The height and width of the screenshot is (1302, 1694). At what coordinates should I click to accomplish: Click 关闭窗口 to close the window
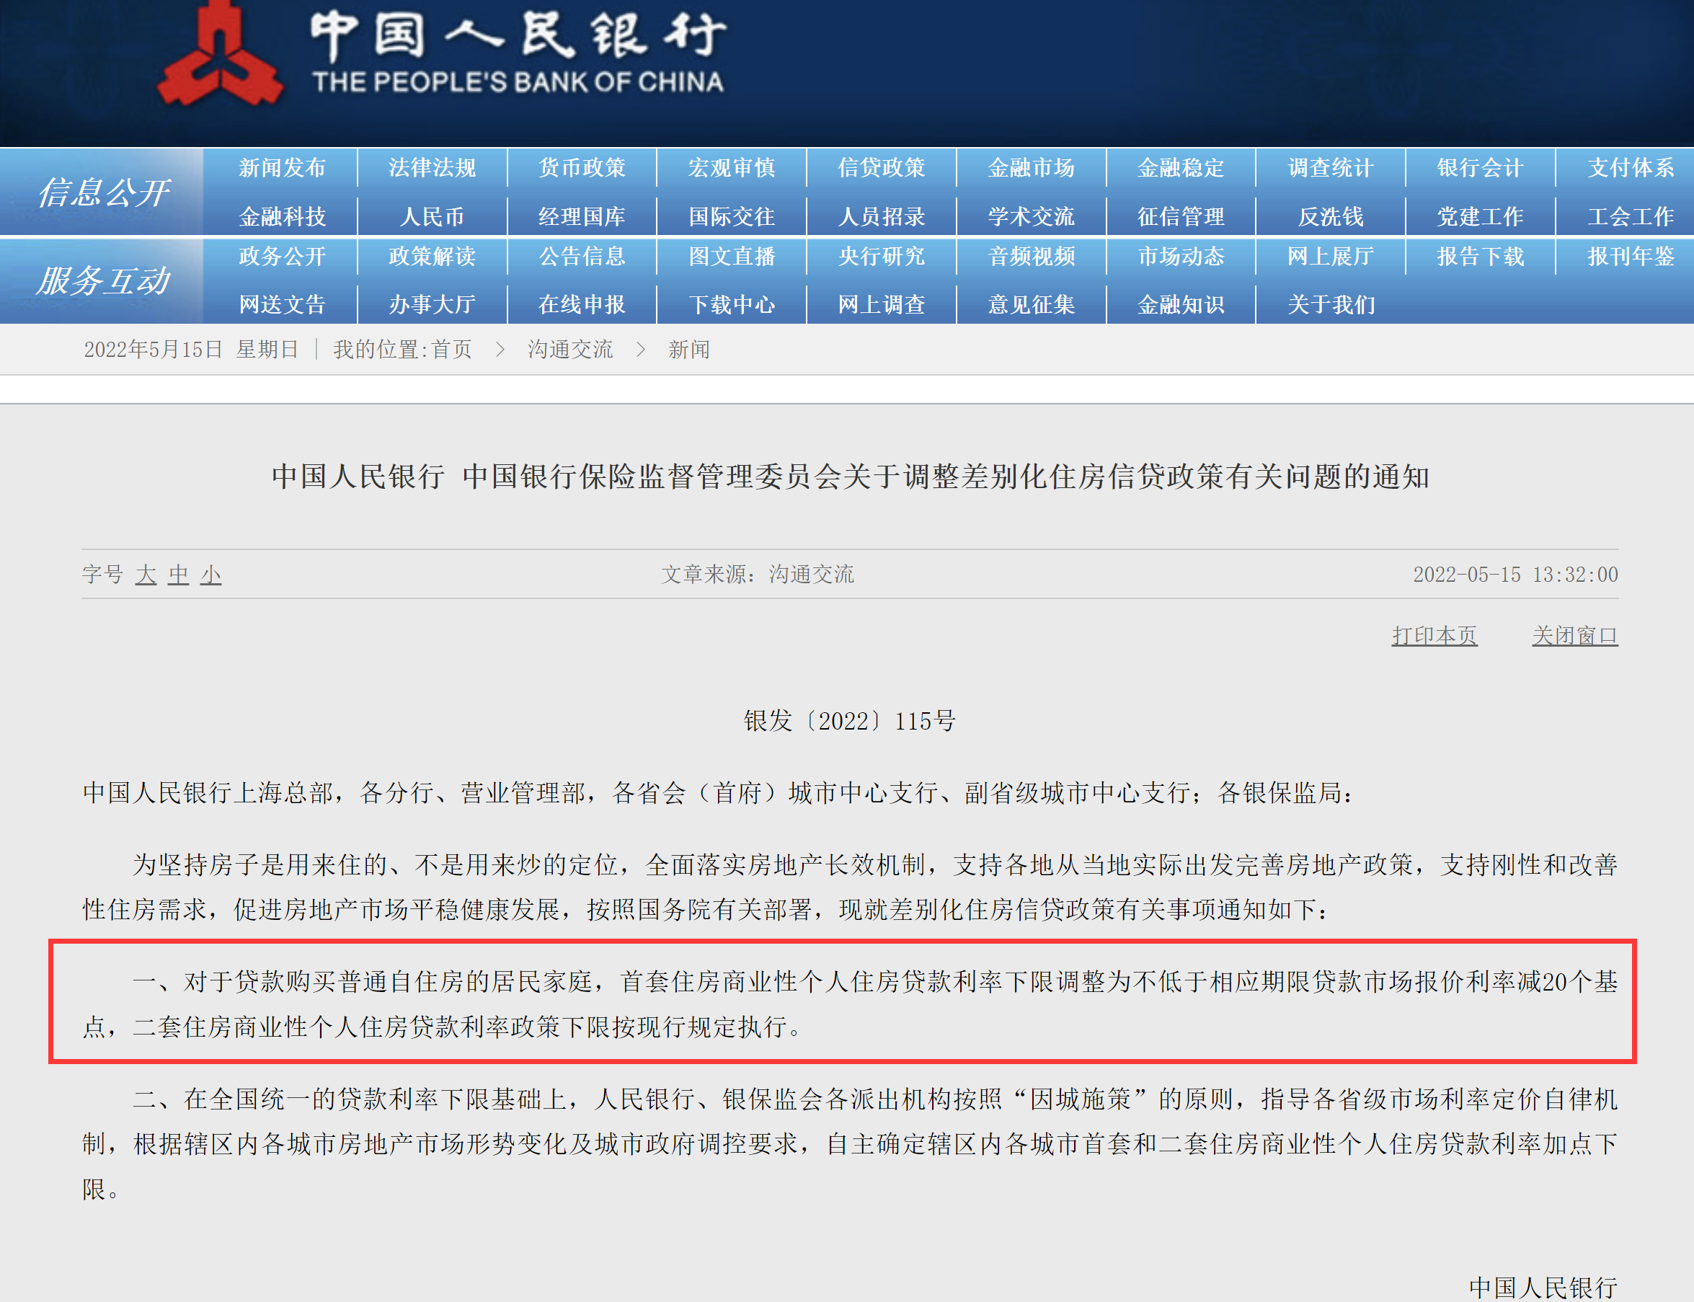(1574, 634)
